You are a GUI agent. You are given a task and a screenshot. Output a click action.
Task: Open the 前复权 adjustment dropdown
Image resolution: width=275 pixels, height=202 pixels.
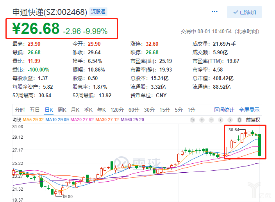[x=253, y=120]
